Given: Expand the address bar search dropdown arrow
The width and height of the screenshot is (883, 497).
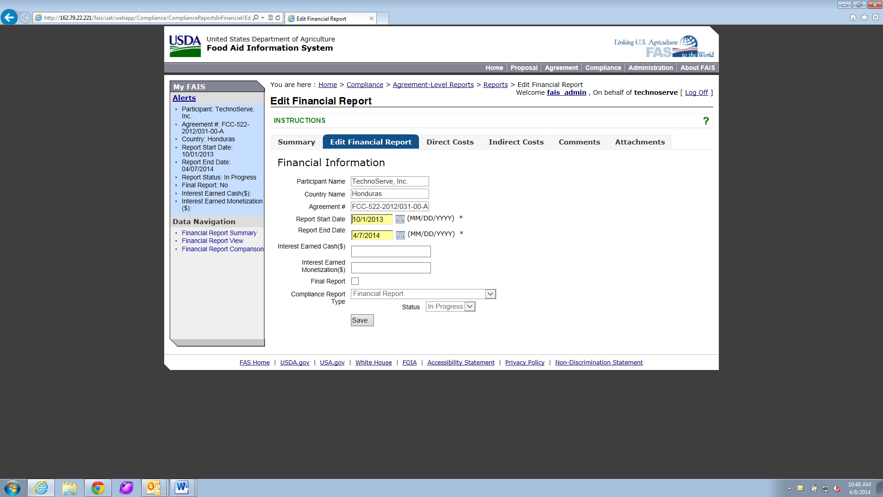Looking at the screenshot, I should (263, 18).
